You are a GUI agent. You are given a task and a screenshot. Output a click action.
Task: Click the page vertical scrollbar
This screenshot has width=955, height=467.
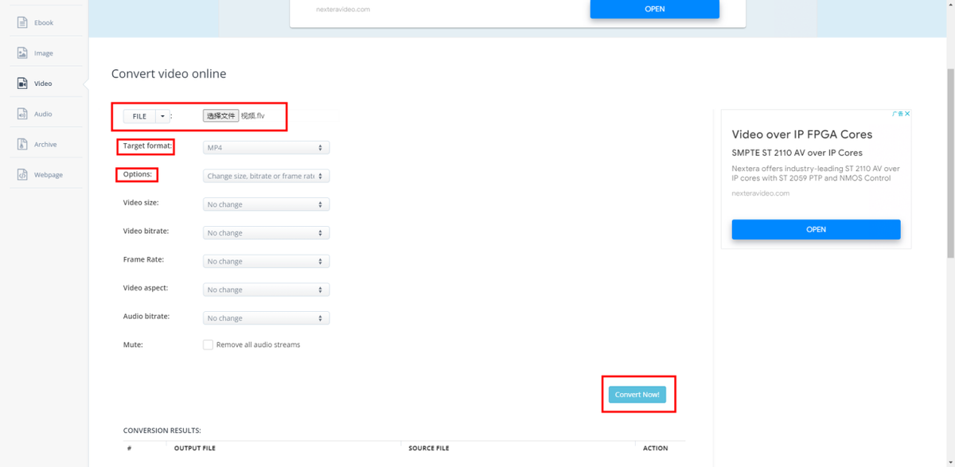(950, 159)
